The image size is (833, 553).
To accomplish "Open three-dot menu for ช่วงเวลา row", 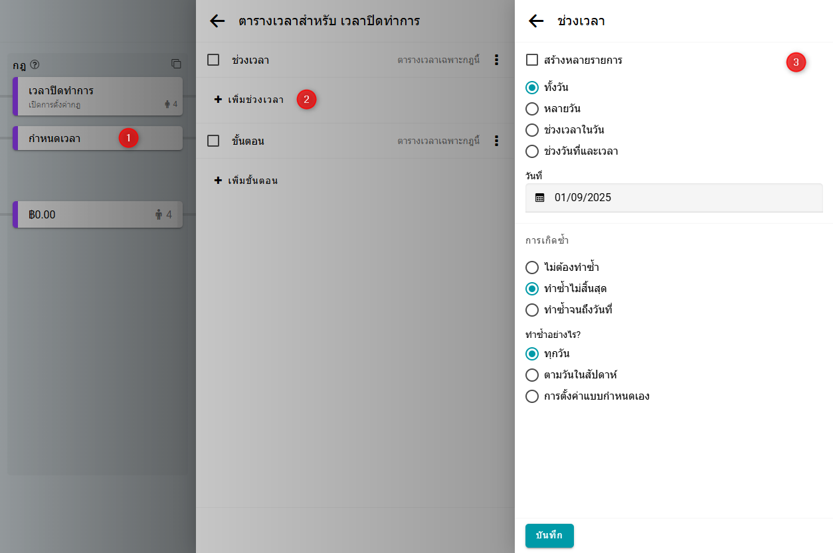I will pyautogui.click(x=496, y=60).
